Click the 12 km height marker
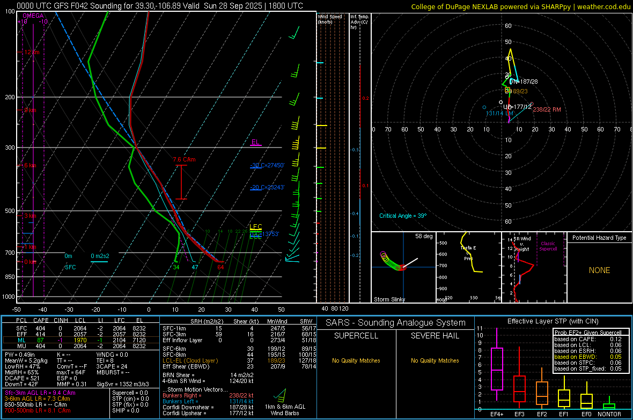 (x=32, y=52)
